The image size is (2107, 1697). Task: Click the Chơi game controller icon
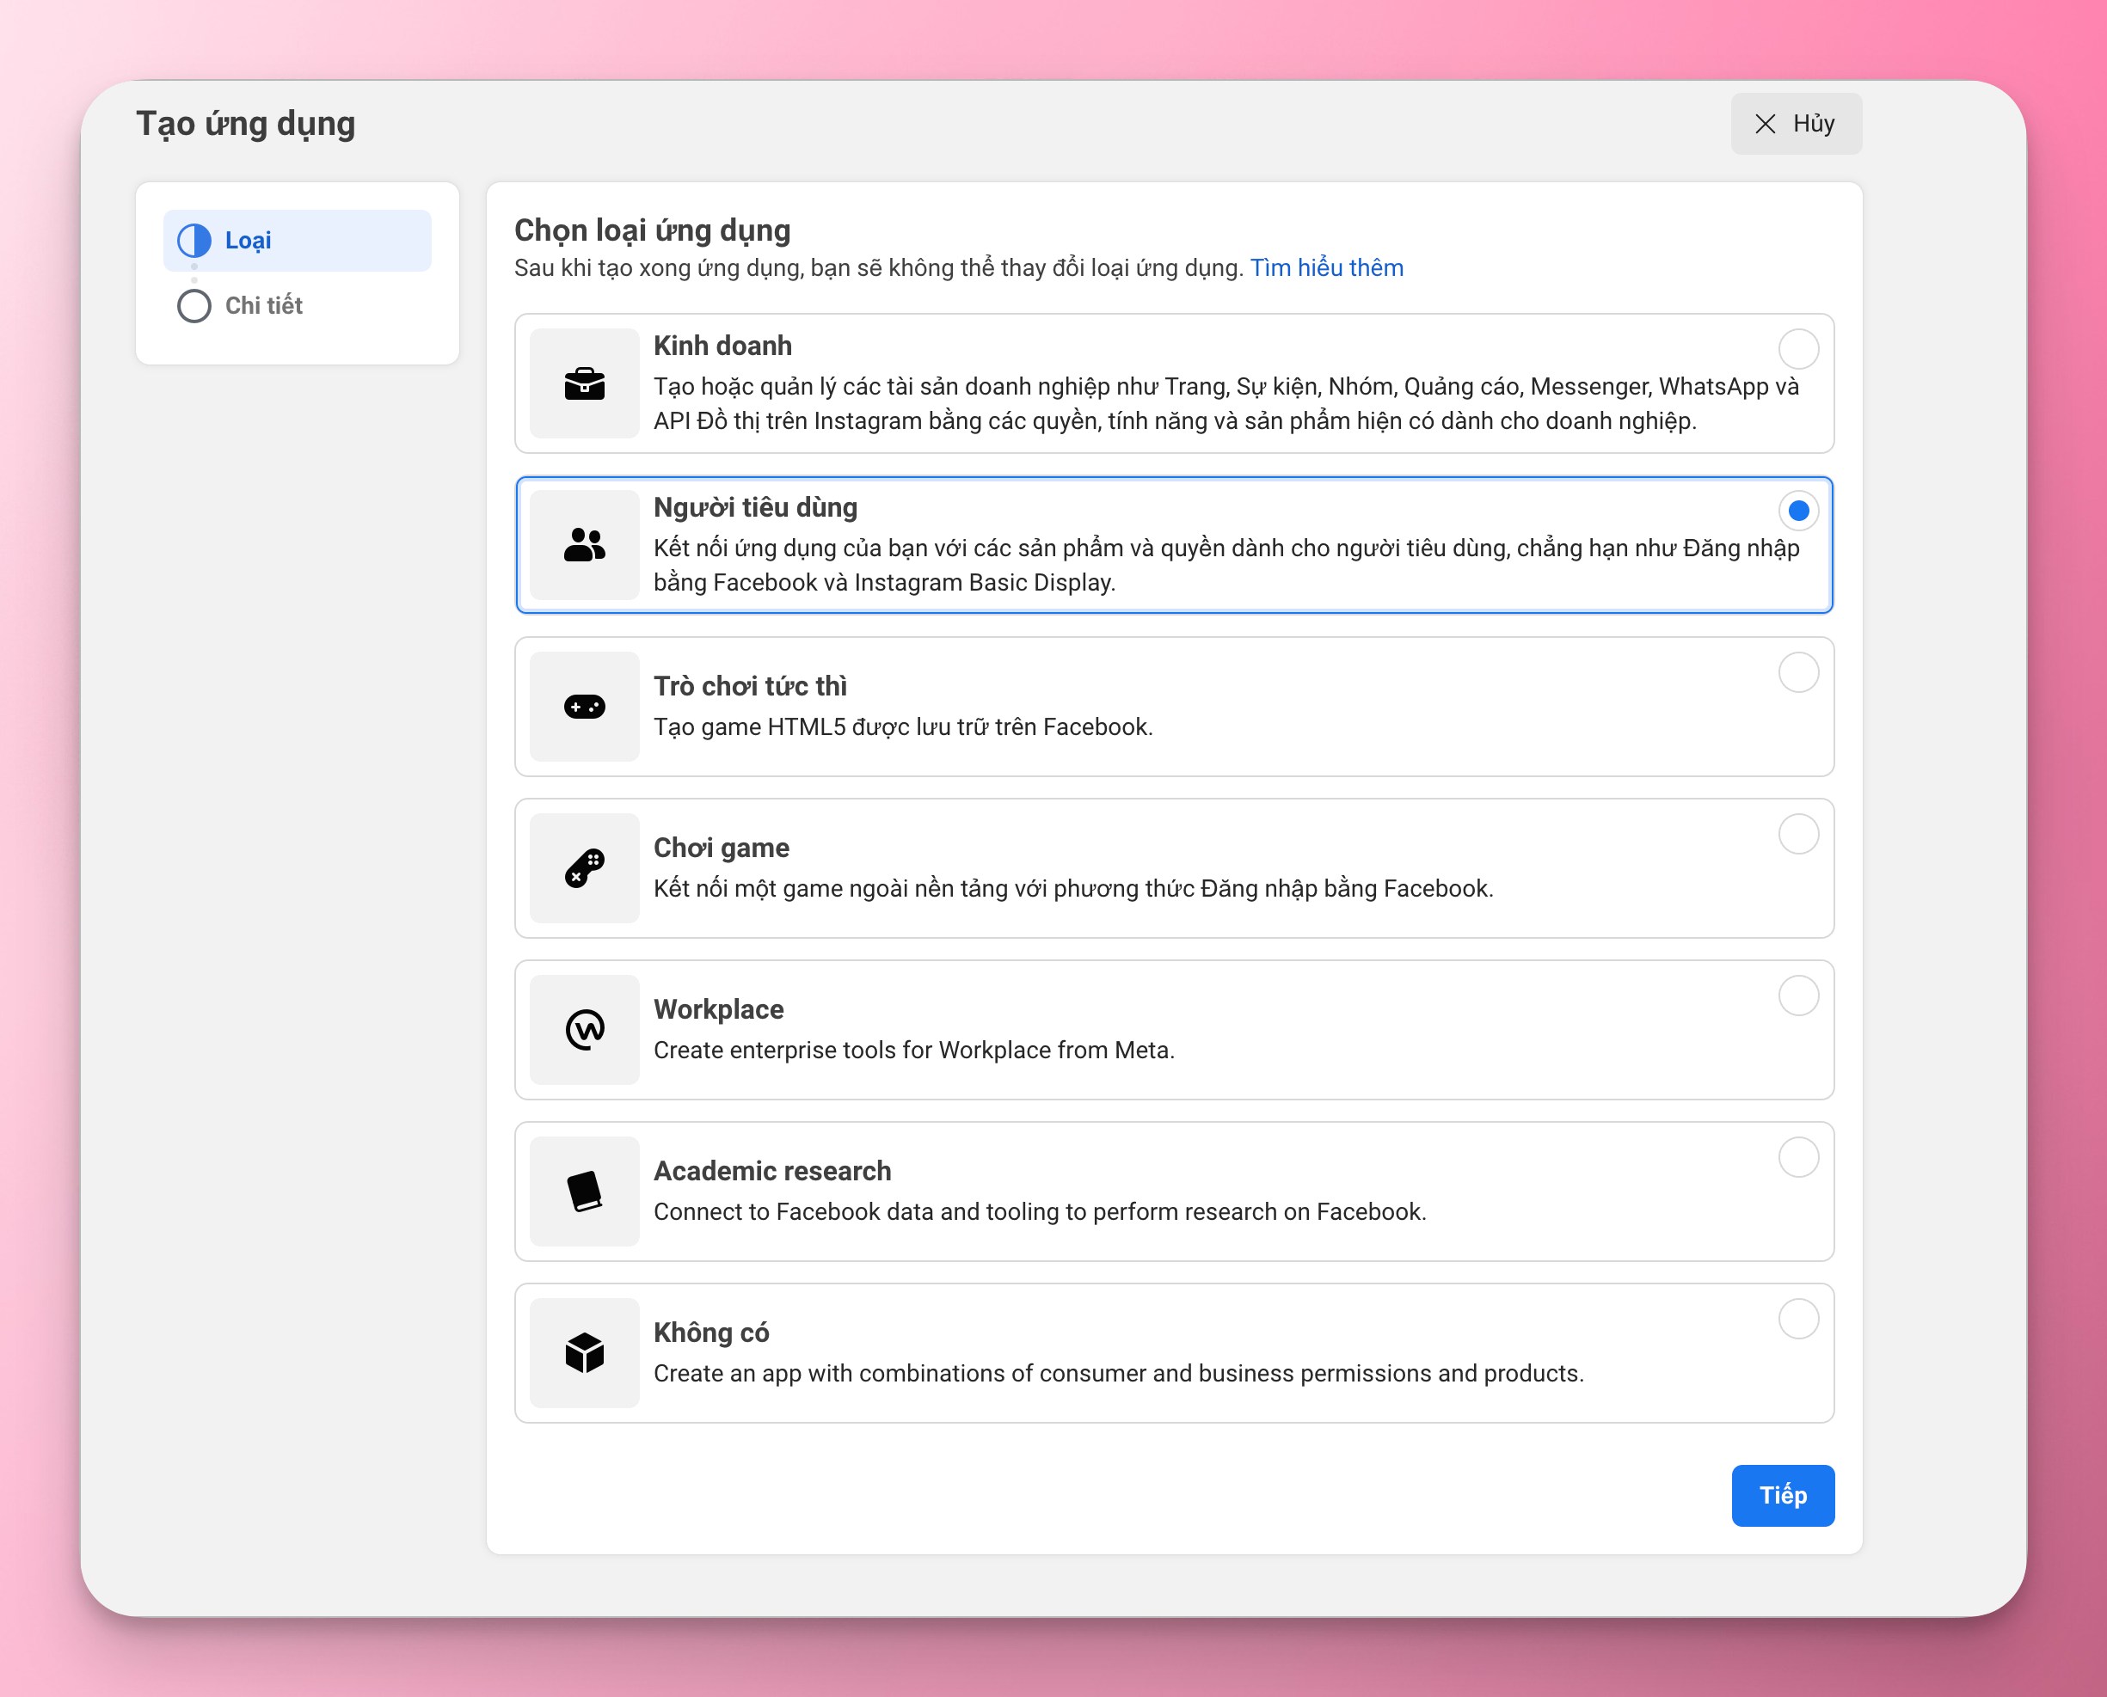point(584,867)
